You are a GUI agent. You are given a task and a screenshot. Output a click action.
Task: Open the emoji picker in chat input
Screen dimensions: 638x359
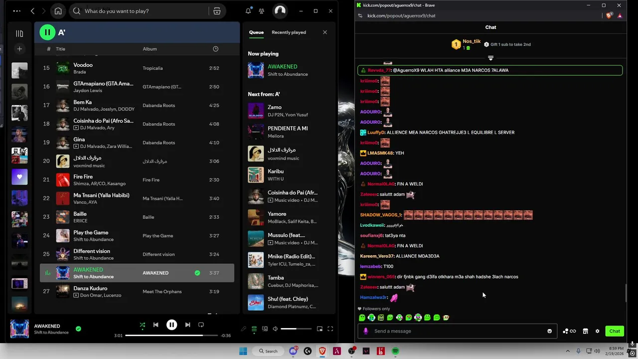pos(550,331)
